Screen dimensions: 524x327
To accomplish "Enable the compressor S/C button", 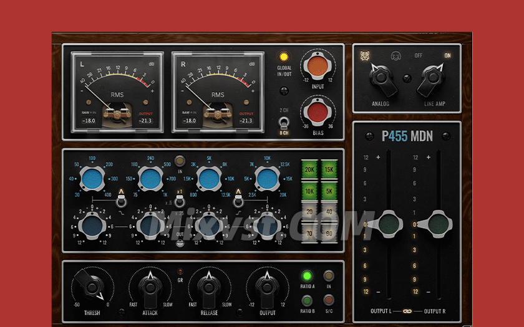I will [x=328, y=298].
